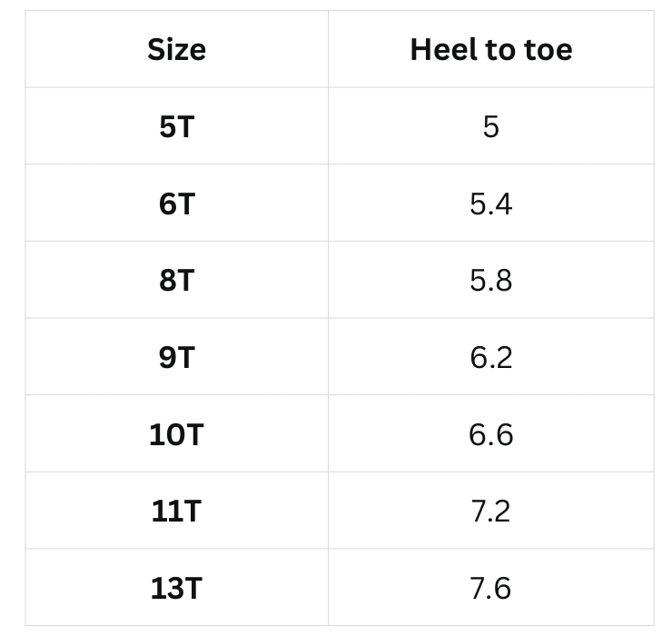Click the vertical divider between the columns
This screenshot has height=636, width=672.
(328, 318)
